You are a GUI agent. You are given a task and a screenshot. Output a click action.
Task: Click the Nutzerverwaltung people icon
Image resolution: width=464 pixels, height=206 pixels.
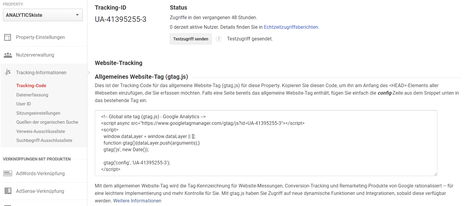click(x=8, y=55)
